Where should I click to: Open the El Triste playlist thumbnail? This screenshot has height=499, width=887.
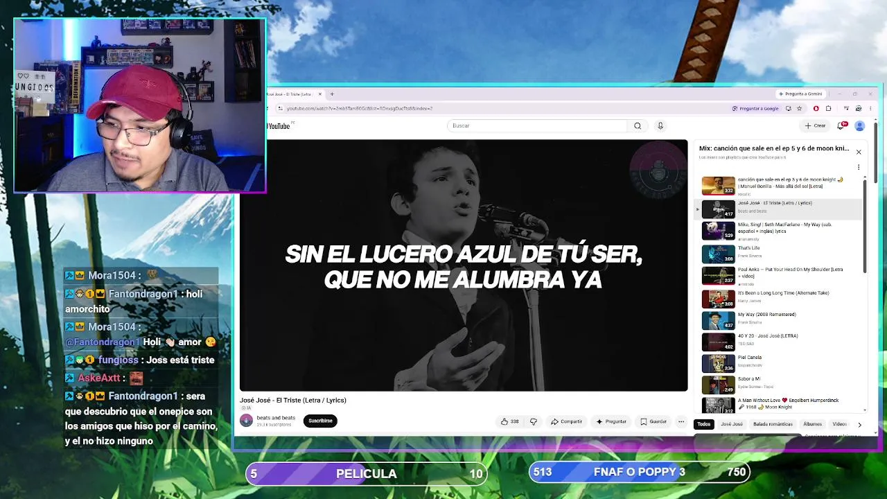(x=718, y=209)
